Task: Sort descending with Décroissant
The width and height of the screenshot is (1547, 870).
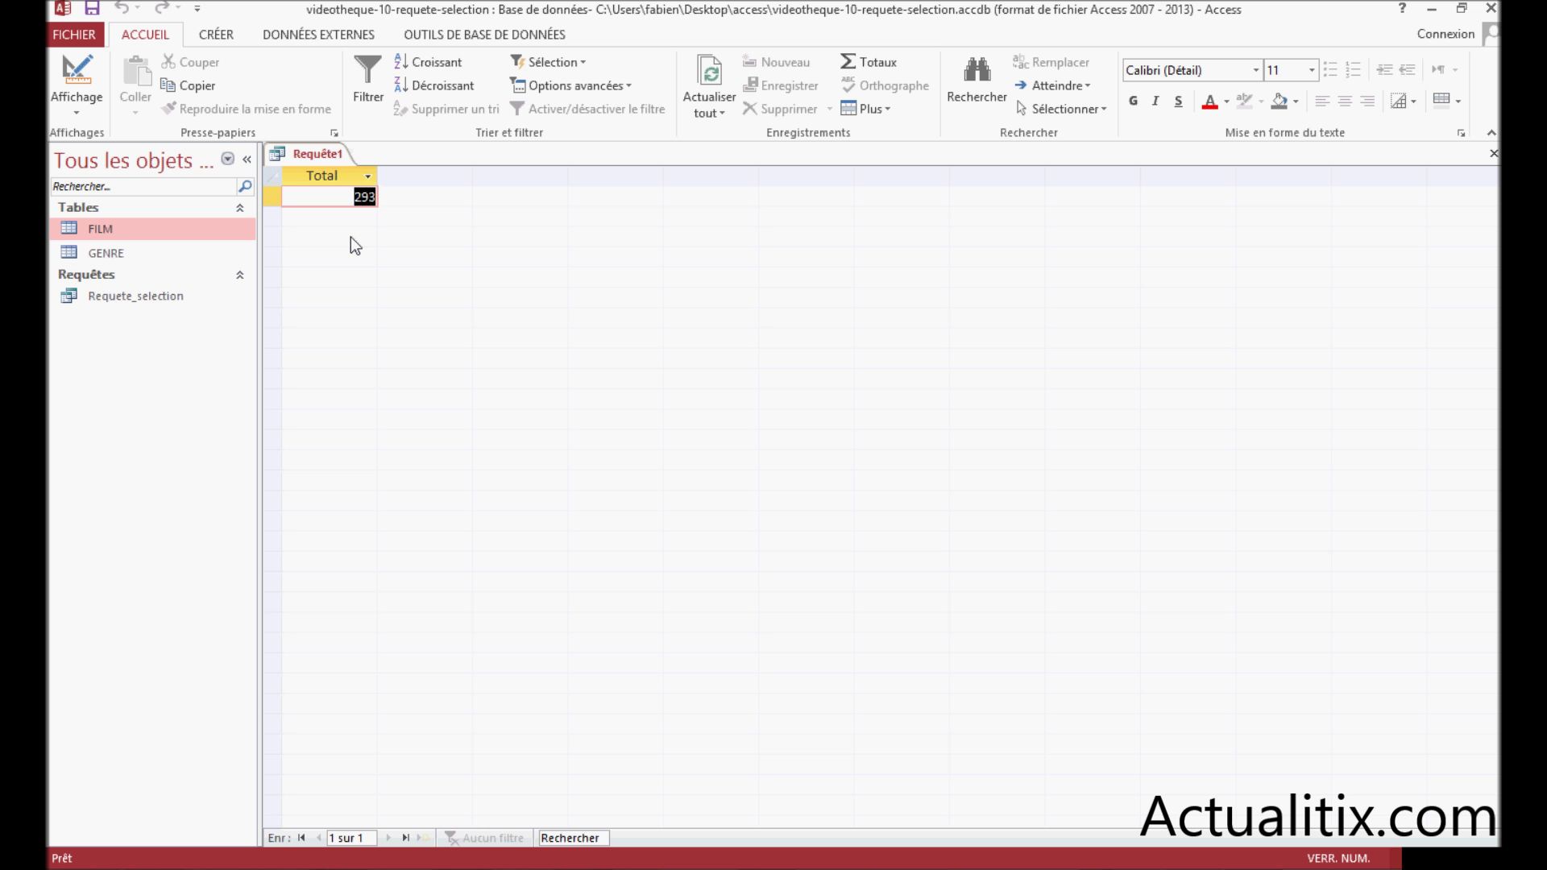Action: click(x=434, y=85)
